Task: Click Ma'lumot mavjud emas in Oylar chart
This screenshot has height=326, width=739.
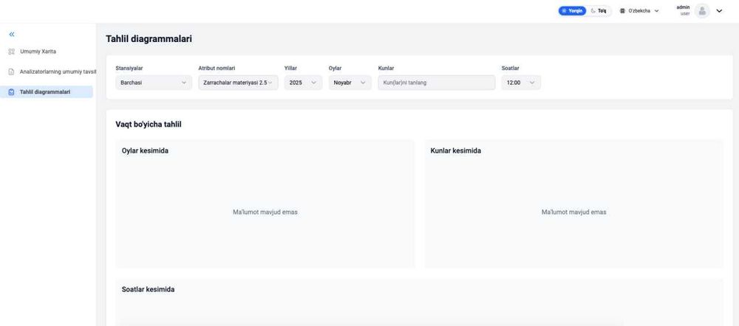Action: click(265, 212)
